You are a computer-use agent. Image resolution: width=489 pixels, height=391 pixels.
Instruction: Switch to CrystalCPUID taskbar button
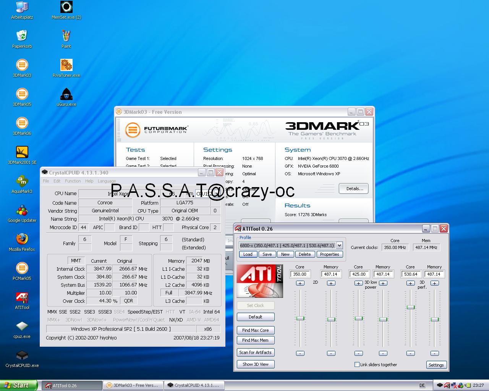click(x=194, y=385)
